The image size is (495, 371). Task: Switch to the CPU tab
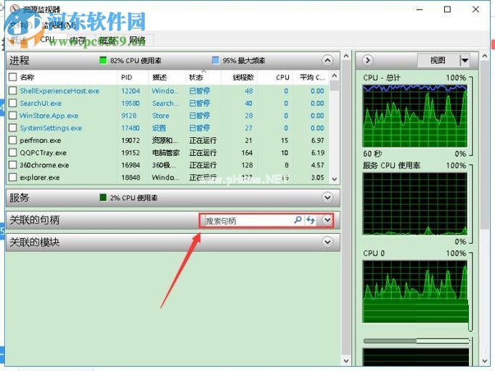tap(47, 39)
